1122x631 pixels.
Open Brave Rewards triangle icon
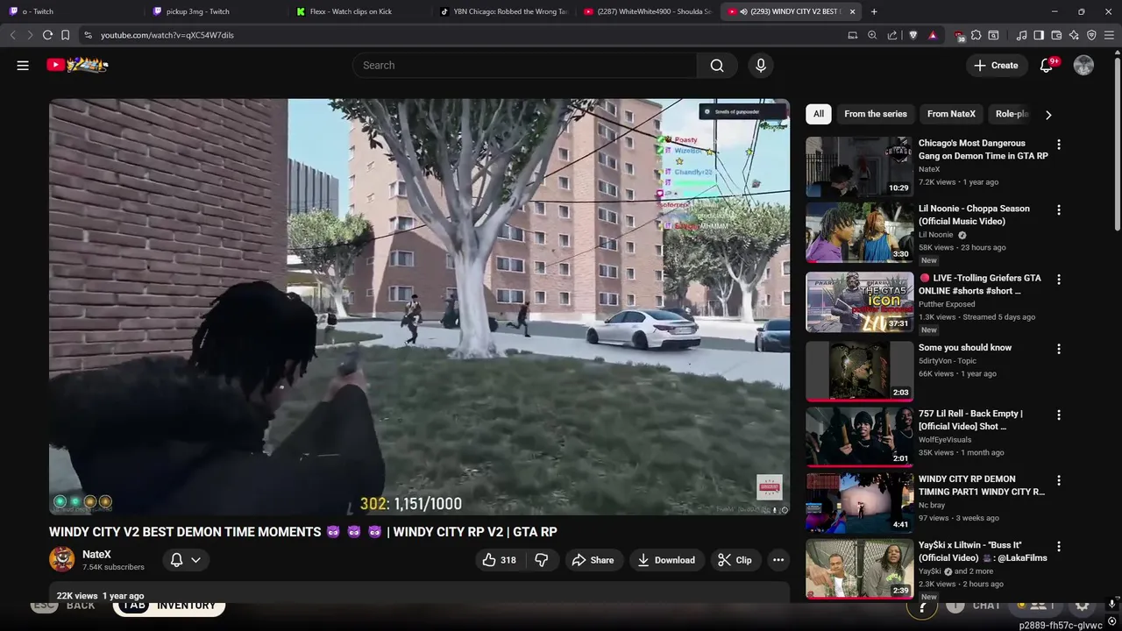coord(933,35)
